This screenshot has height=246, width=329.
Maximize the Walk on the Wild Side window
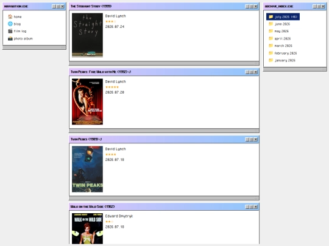pos(252,207)
